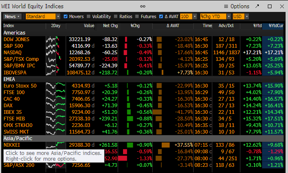Image resolution: width=288 pixels, height=173 pixels.
Task: Open the S&P/ASX 200 index
Action: point(19,165)
